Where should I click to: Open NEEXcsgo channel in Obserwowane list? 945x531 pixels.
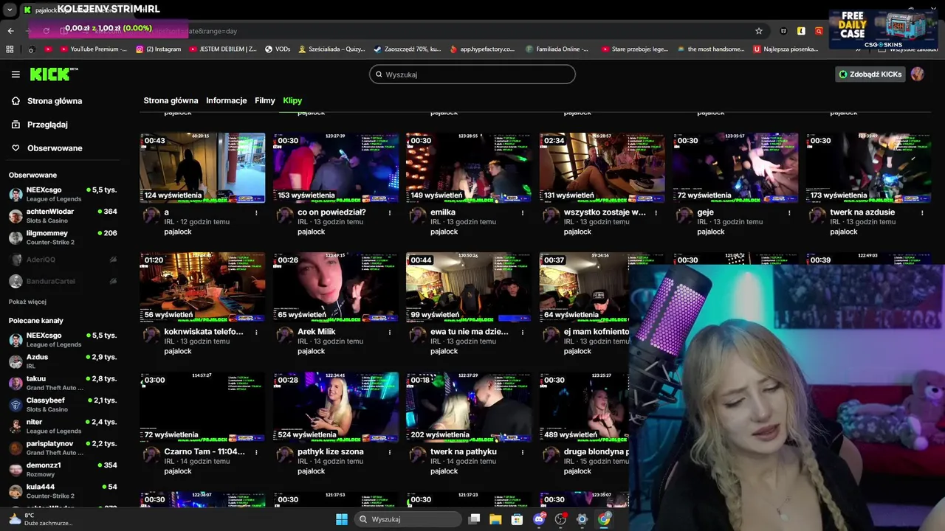pos(63,194)
